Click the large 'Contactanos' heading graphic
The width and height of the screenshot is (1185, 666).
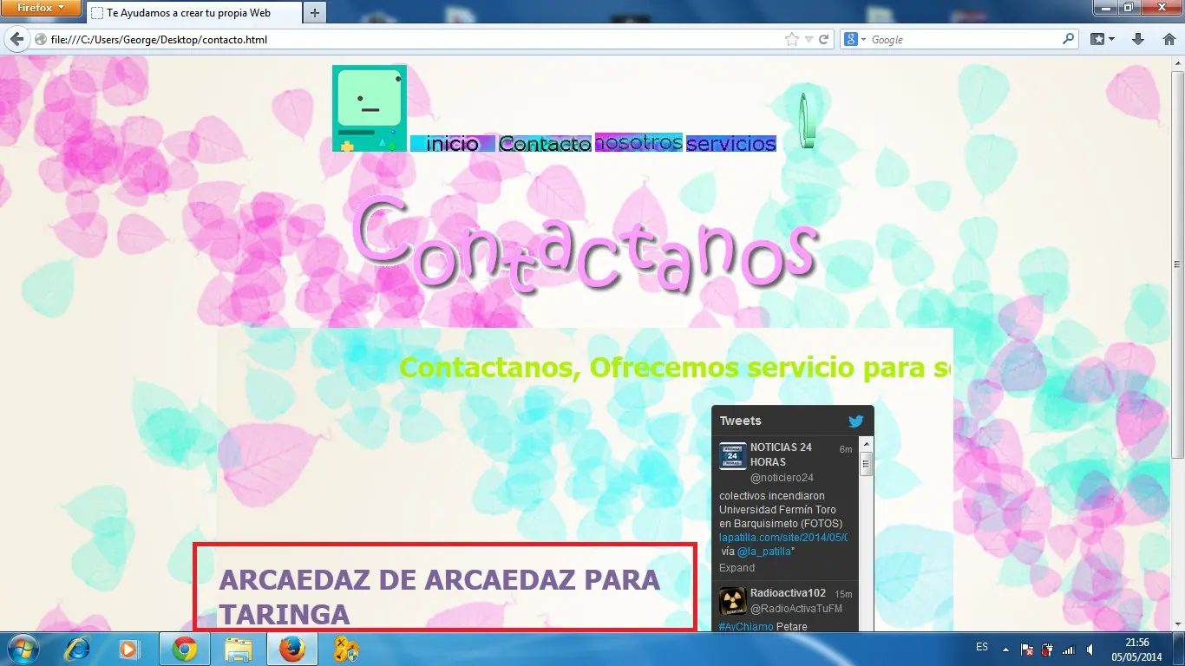coord(586,244)
